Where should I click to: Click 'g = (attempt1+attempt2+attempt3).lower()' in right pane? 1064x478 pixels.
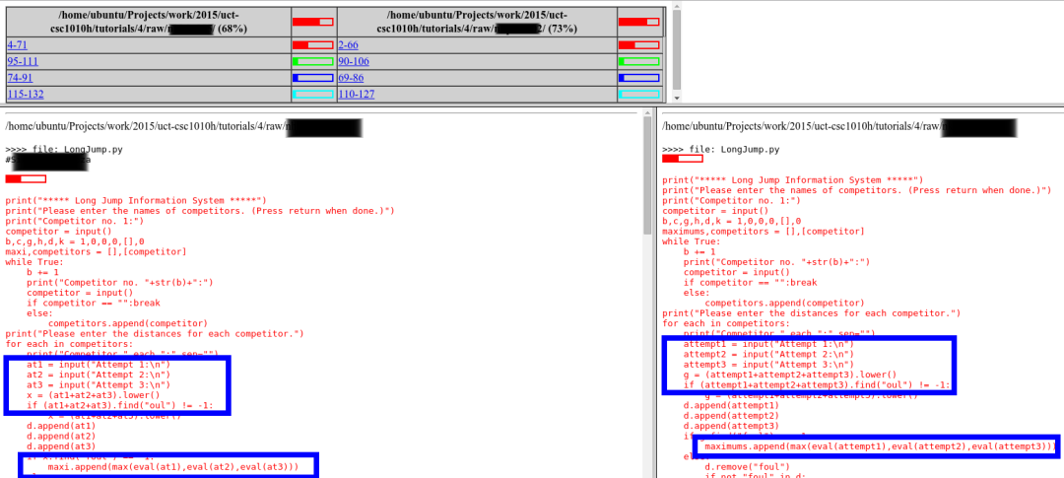point(790,375)
